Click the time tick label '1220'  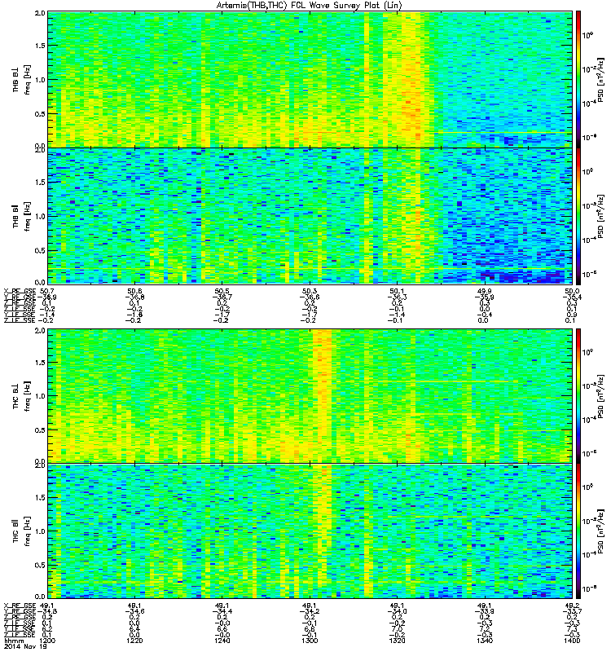pos(134,641)
